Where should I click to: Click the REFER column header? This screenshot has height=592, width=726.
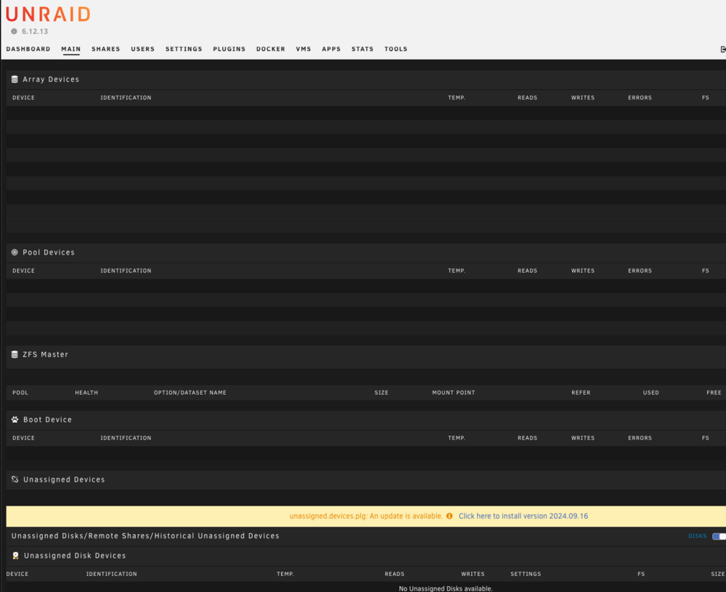point(581,392)
